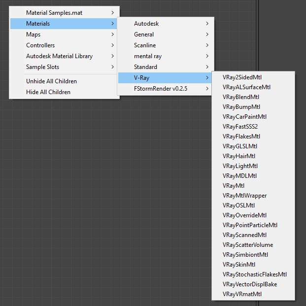This screenshot has height=306, width=306.
Task: Create a VRayALSurfaceMtl material
Action: point(253,87)
